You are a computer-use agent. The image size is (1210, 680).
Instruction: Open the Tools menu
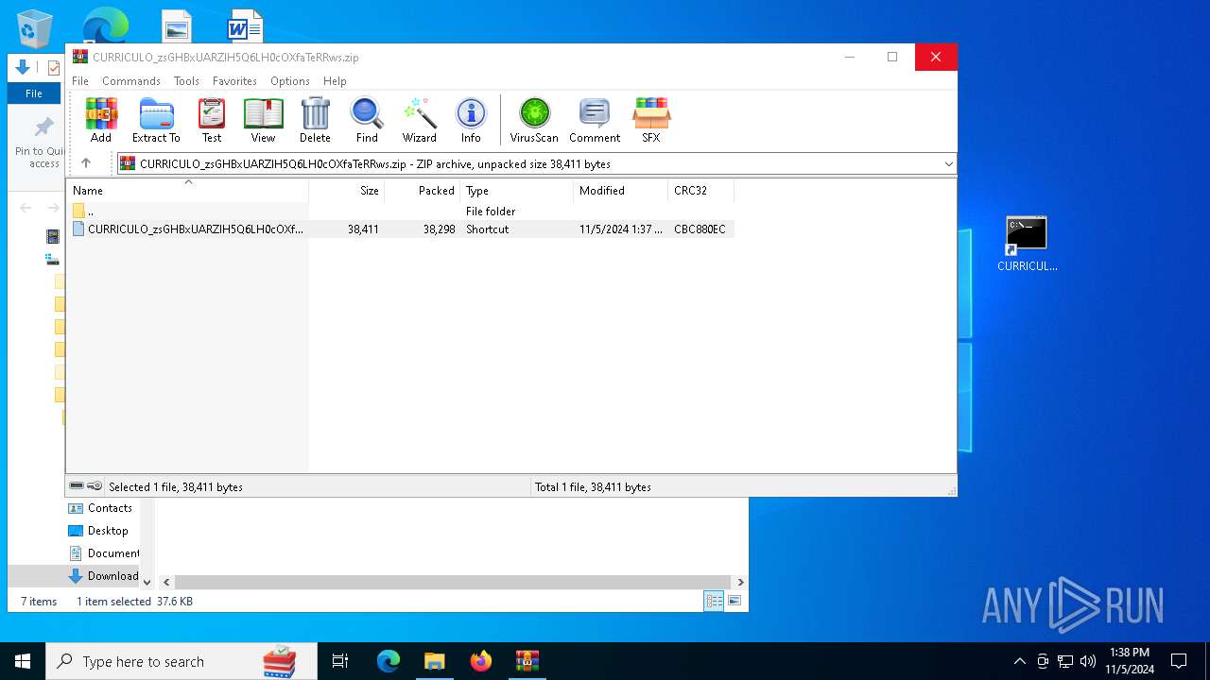pos(186,81)
